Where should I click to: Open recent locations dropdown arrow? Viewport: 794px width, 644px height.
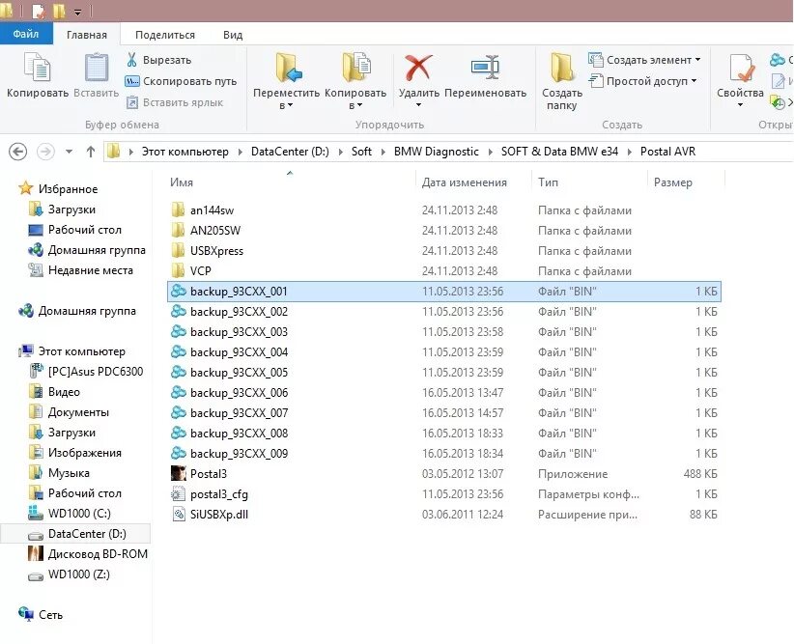click(69, 152)
